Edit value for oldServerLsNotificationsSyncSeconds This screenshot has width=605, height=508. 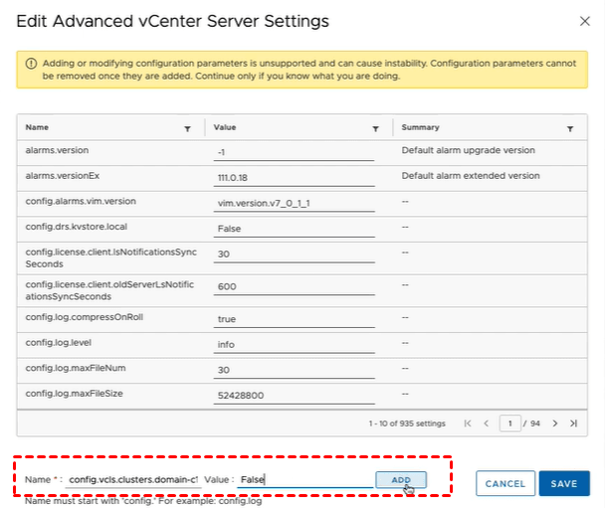click(x=294, y=286)
